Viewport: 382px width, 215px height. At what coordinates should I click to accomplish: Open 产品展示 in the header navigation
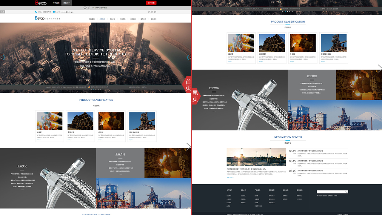[x=123, y=19]
